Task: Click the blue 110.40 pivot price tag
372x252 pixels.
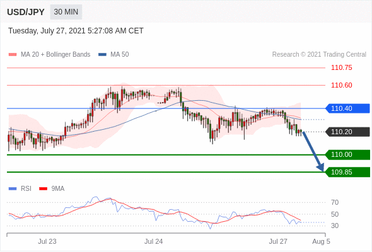Action: click(347, 108)
